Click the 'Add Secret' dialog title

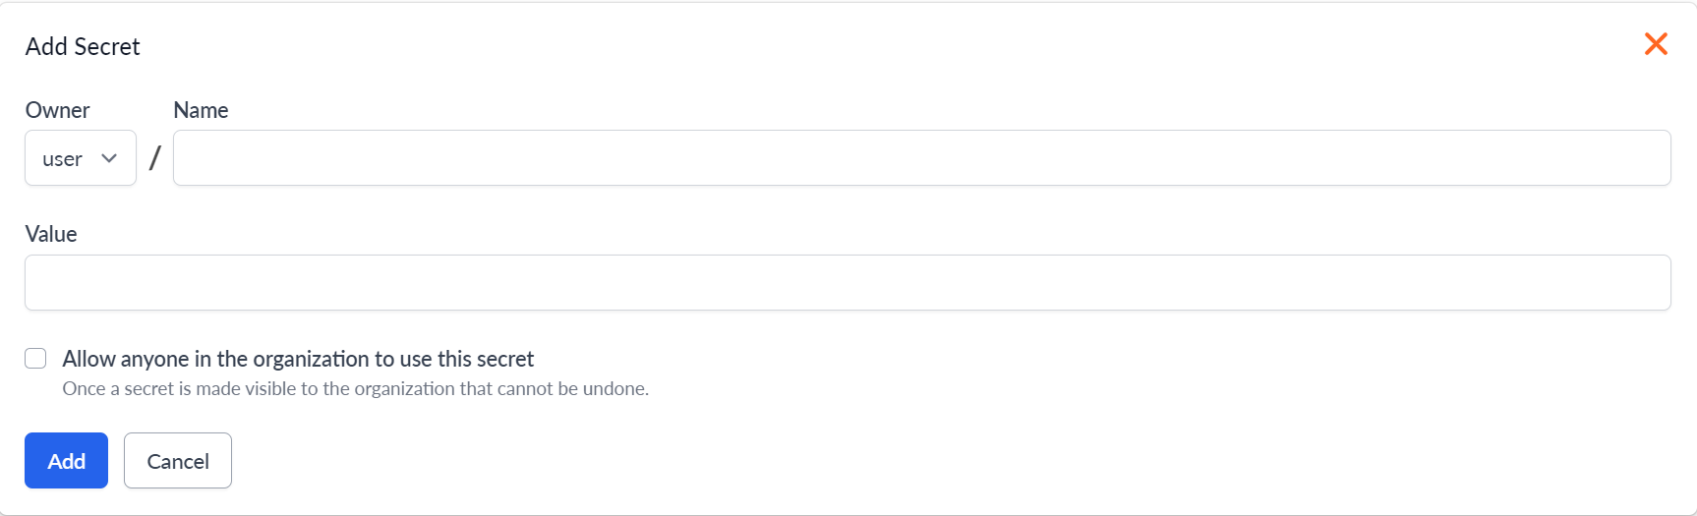[83, 46]
